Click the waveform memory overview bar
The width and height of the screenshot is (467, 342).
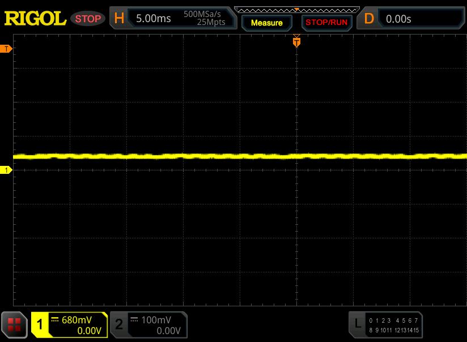pos(296,10)
